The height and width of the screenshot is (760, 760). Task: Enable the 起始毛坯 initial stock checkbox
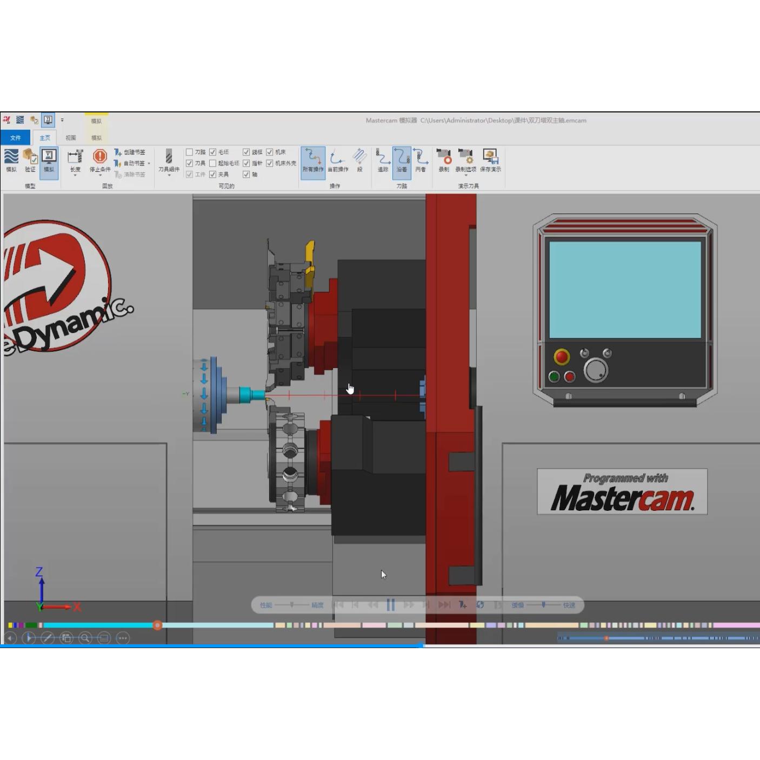(x=212, y=163)
